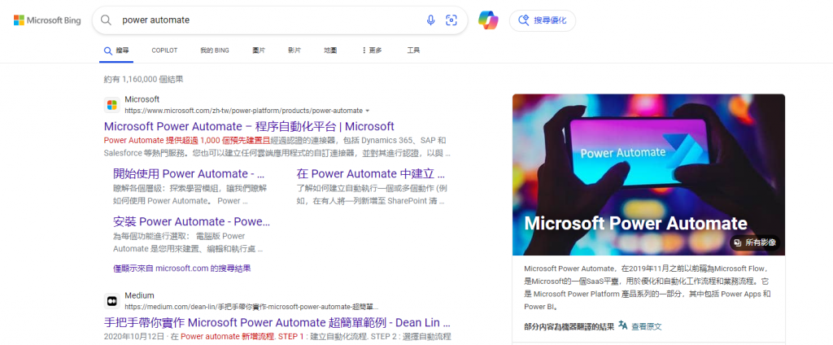
Task: Open the 在 Power Automate 中建立 sublink
Action: 370,174
